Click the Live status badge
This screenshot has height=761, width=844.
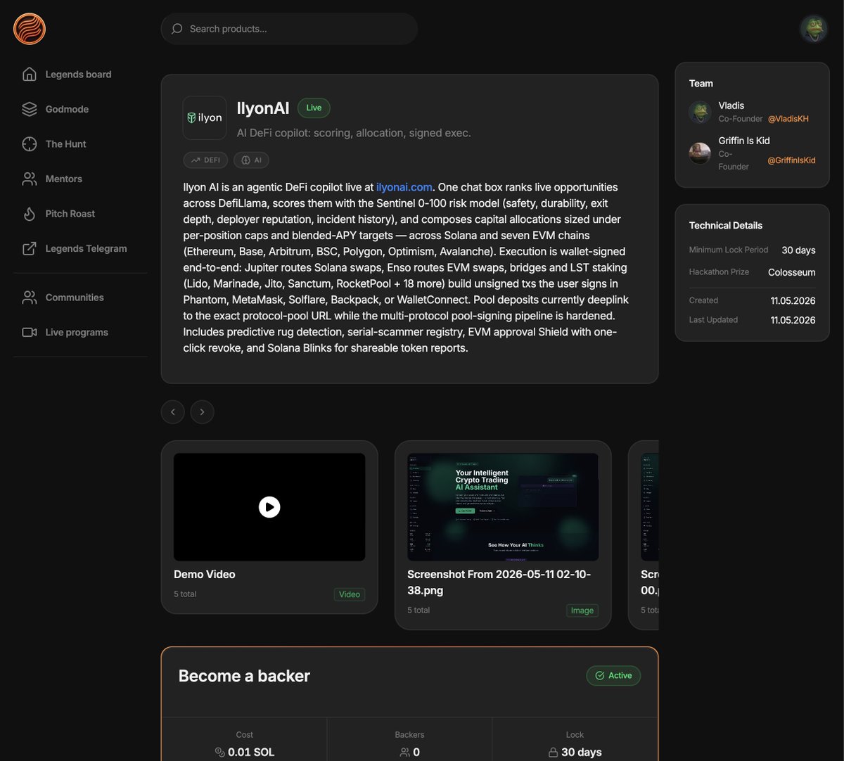coord(314,108)
